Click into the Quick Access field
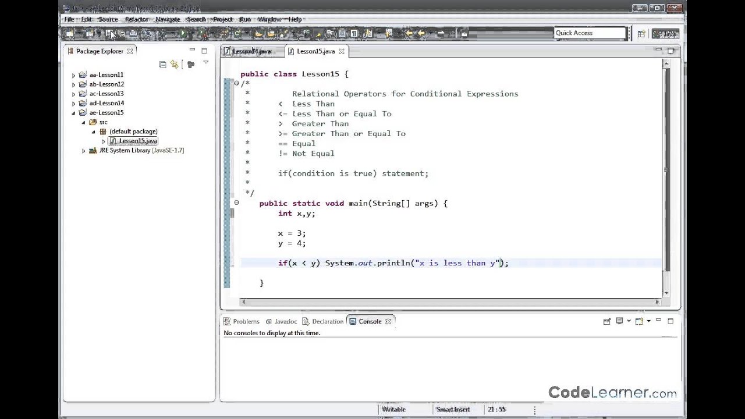745x419 pixels. (x=590, y=33)
